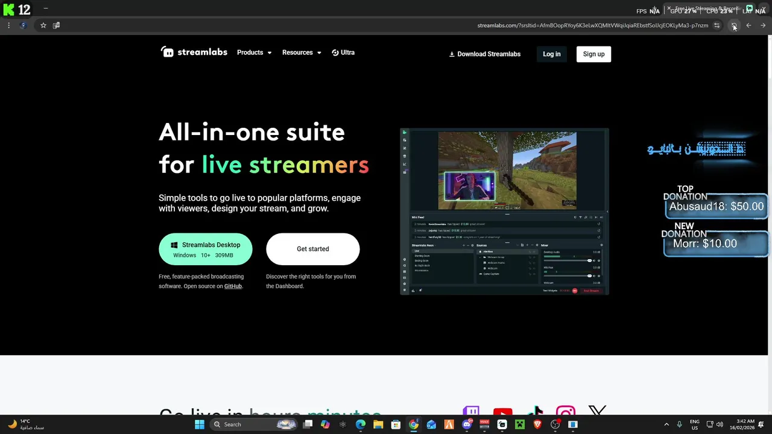Click the Morr: $10.00 new donation text
This screenshot has width=772, height=434.
point(705,244)
